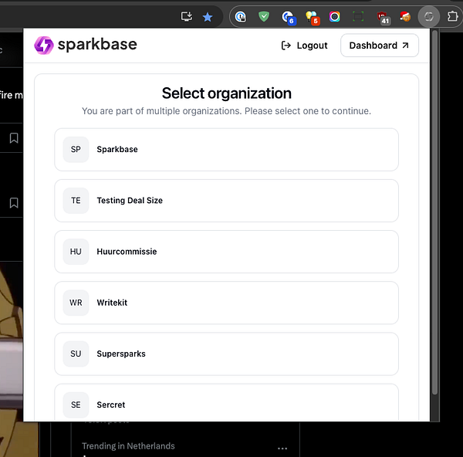The image size is (463, 457).
Task: Open more options next to Trending in Netherlands
Action: coord(282,449)
